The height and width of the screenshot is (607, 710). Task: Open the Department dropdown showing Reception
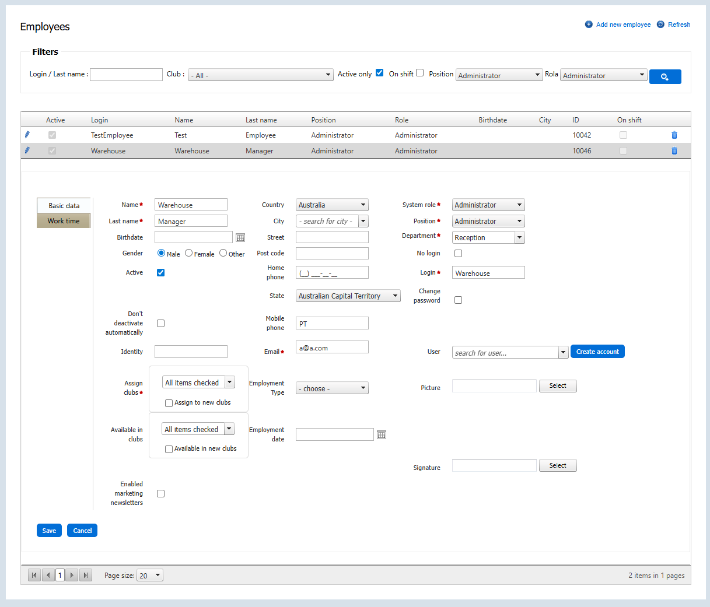[x=519, y=238]
